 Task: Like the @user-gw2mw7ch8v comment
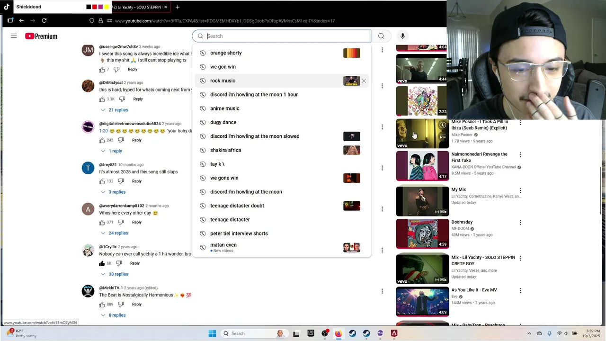(x=102, y=70)
